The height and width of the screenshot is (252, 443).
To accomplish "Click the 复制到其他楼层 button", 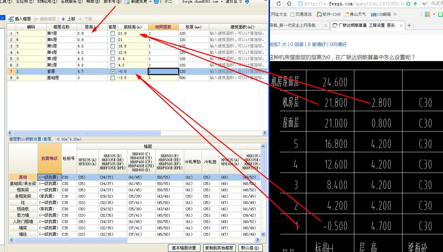I will 219,248.
